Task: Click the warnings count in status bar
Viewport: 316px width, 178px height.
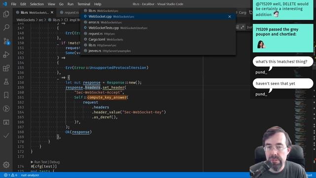Action: (x=14, y=175)
